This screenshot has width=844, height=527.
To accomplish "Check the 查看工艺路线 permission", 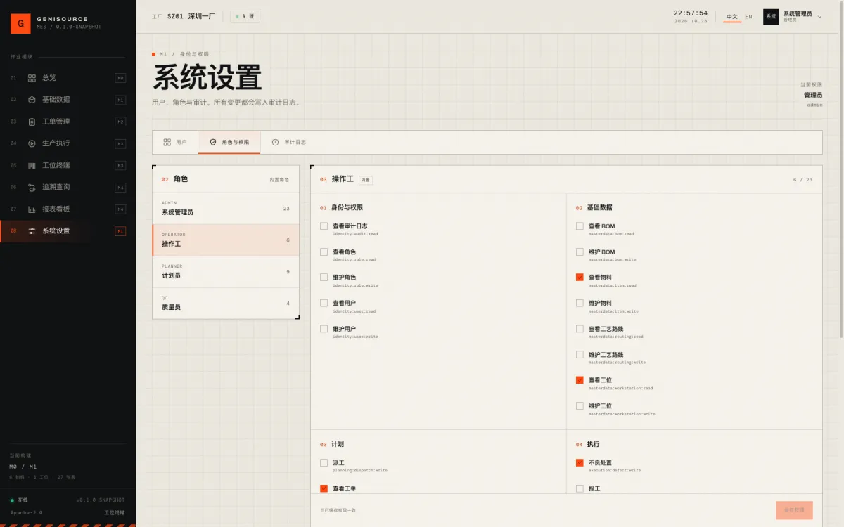I will click(580, 329).
